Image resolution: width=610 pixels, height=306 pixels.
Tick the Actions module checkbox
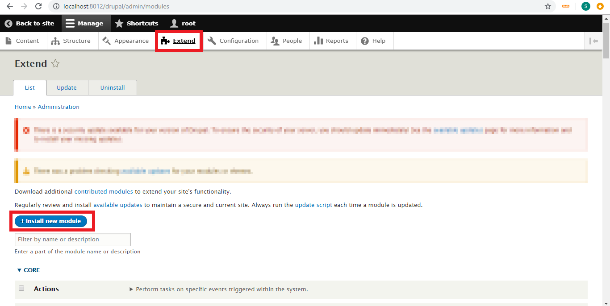click(x=21, y=288)
